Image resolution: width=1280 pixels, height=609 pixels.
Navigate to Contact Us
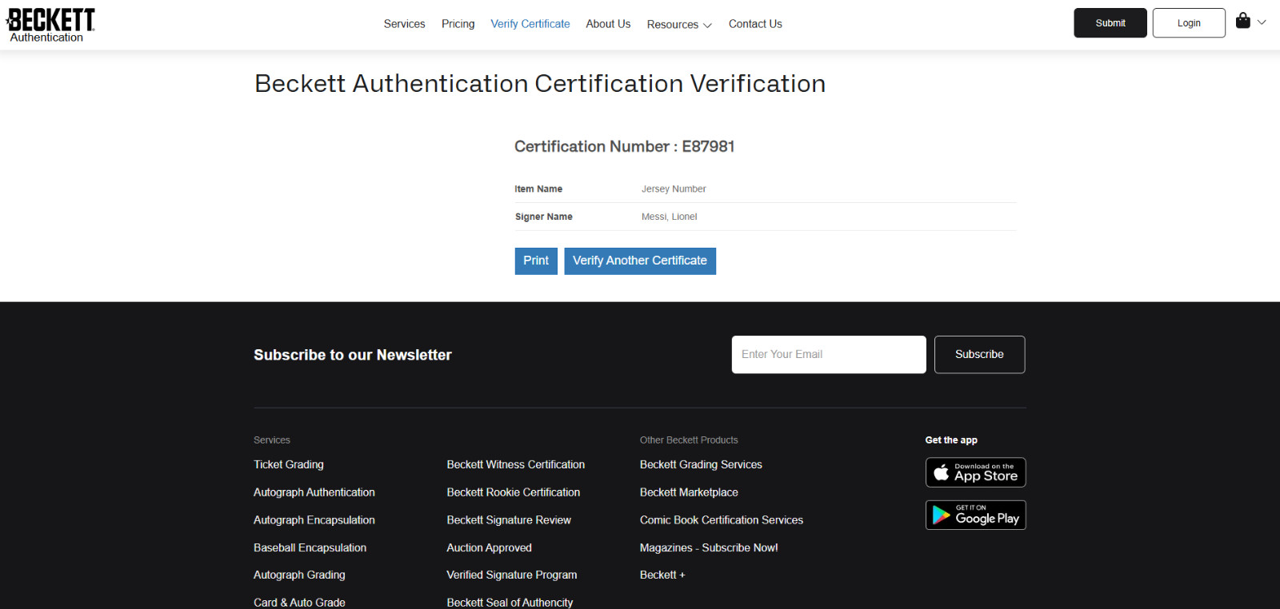point(755,24)
